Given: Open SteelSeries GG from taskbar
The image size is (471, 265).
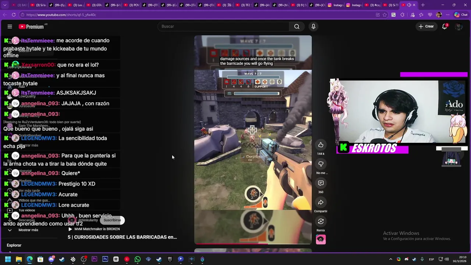Looking at the screenshot, I should point(73,259).
